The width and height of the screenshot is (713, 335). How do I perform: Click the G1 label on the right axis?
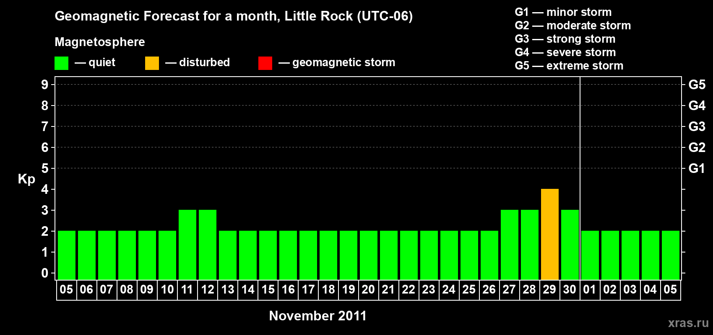click(697, 168)
